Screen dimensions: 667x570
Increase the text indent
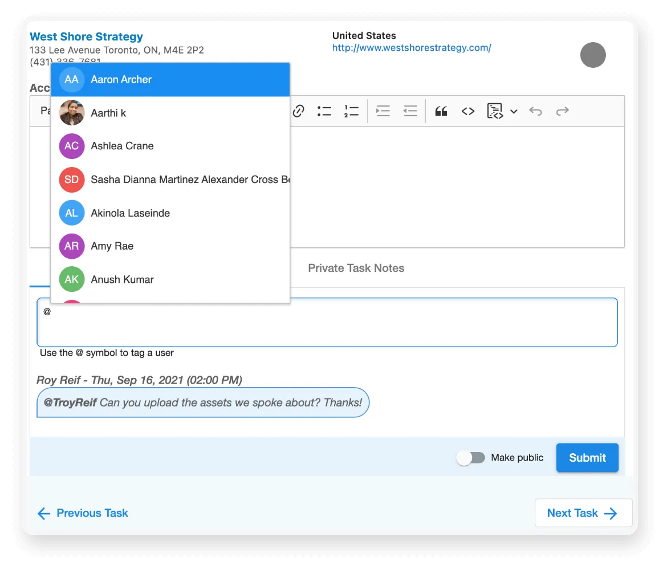click(x=383, y=111)
